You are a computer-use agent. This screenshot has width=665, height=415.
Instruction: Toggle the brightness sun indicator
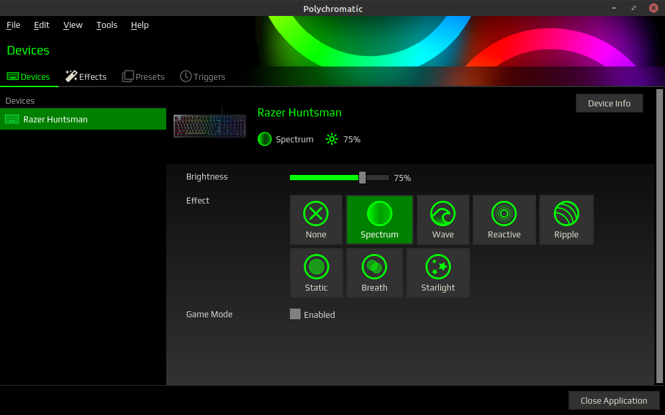click(x=331, y=139)
